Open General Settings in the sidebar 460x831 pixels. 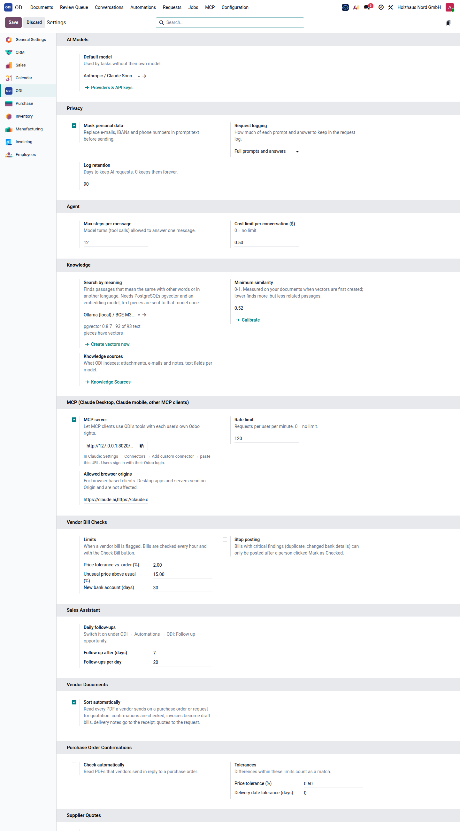tap(28, 39)
